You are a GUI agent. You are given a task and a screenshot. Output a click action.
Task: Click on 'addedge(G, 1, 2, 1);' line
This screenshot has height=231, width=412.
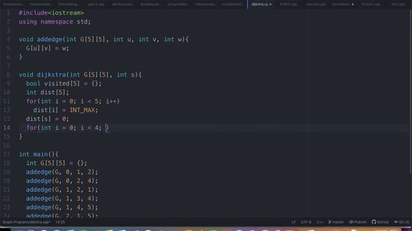pyautogui.click(x=62, y=190)
